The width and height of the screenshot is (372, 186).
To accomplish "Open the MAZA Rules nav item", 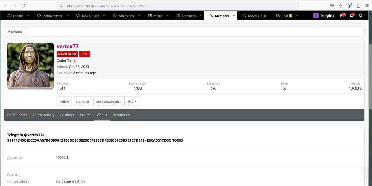I will point(87,16).
